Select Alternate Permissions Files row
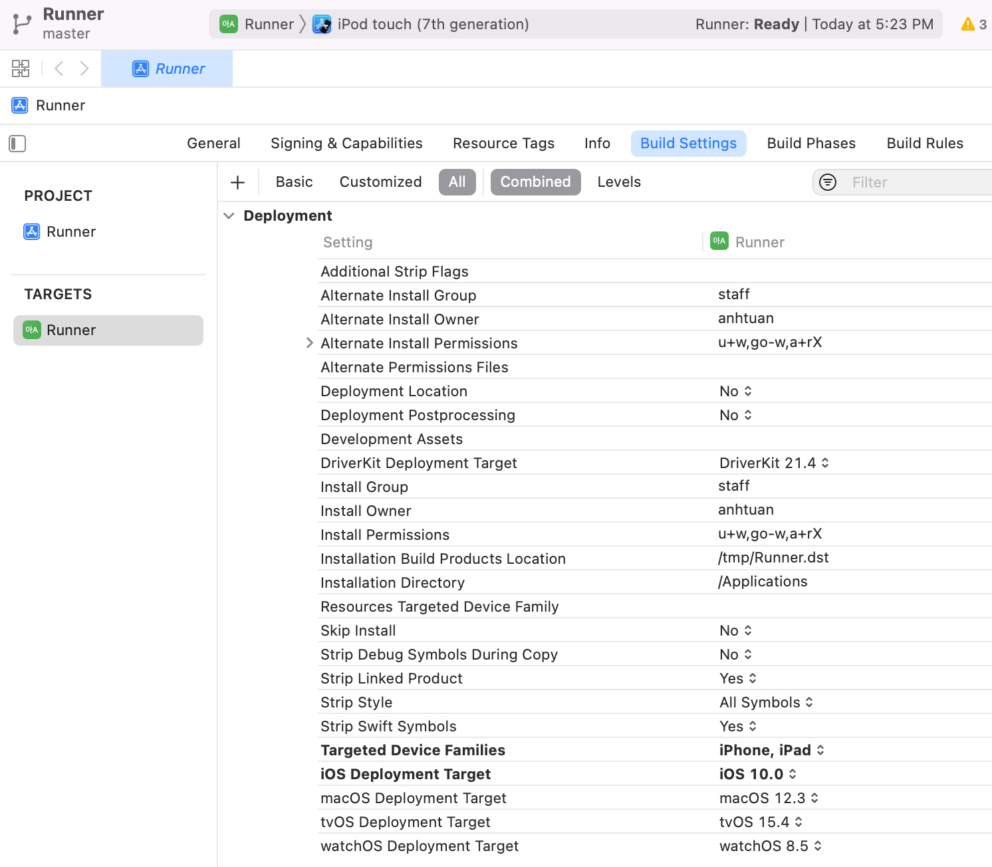This screenshot has width=992, height=867. click(x=655, y=367)
